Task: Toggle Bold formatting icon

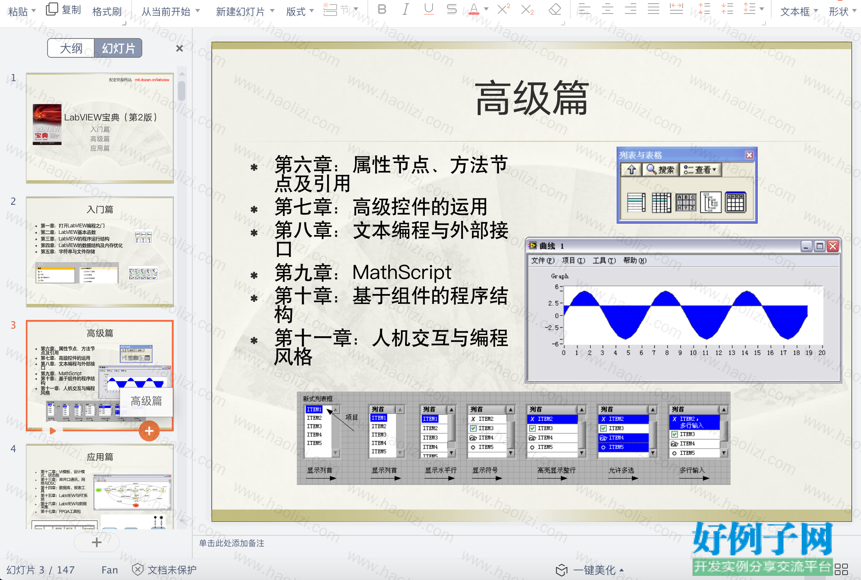Action: [382, 9]
